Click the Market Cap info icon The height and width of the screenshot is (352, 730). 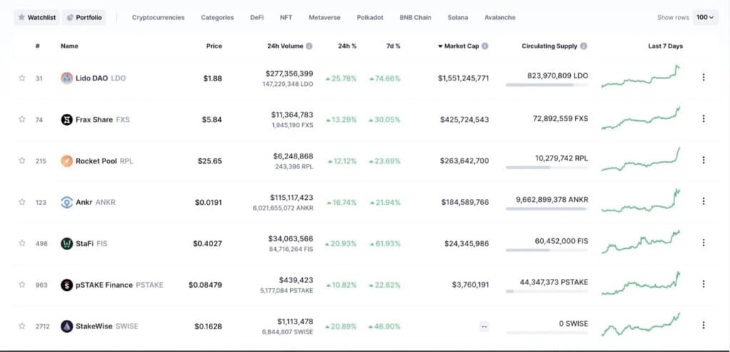tap(485, 46)
